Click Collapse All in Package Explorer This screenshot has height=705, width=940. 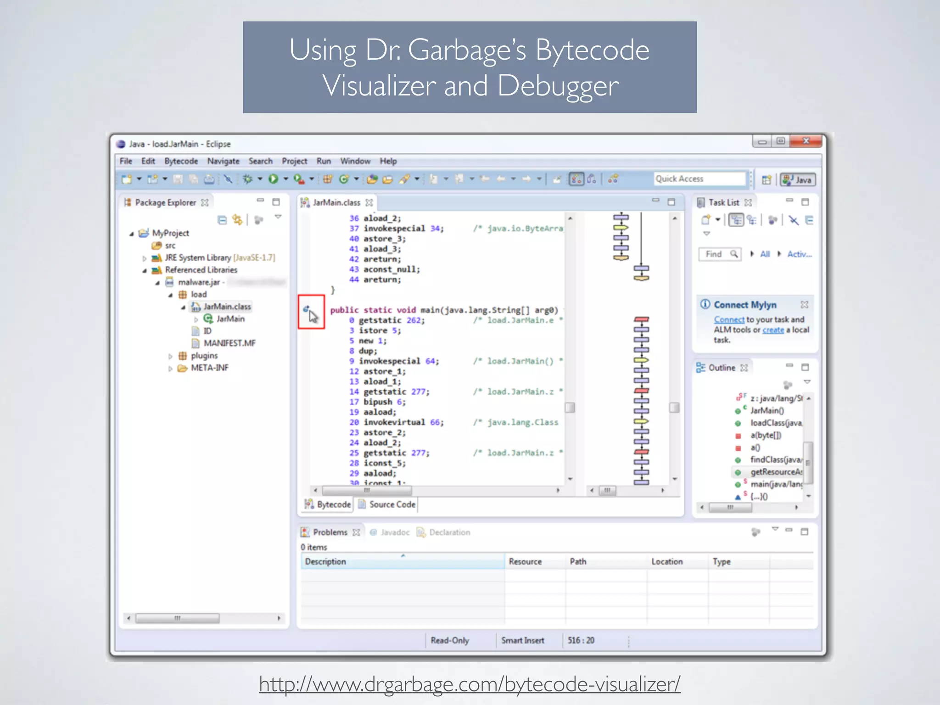click(222, 220)
